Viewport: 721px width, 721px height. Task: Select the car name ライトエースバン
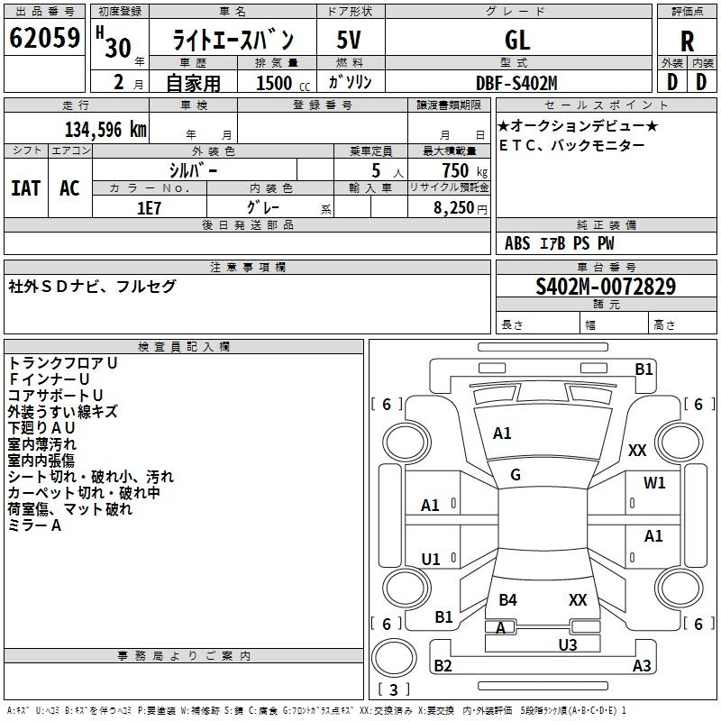pyautogui.click(x=233, y=40)
